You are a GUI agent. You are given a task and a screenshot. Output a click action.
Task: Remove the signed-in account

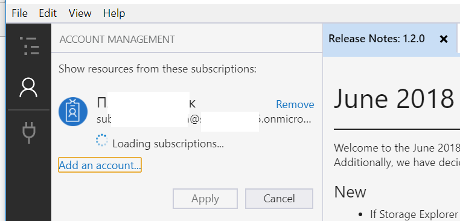pos(295,104)
